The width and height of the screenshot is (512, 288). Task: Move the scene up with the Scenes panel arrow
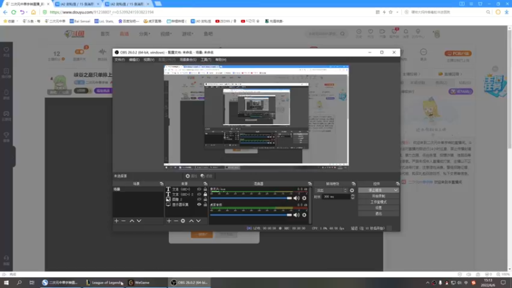[x=132, y=221]
